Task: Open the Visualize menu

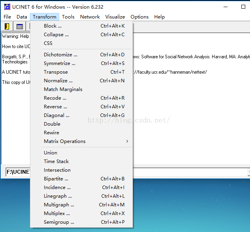Action: [x=115, y=17]
